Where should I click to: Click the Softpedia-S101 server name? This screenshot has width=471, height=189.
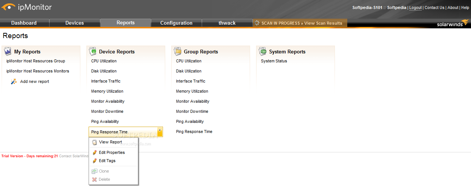click(367, 7)
